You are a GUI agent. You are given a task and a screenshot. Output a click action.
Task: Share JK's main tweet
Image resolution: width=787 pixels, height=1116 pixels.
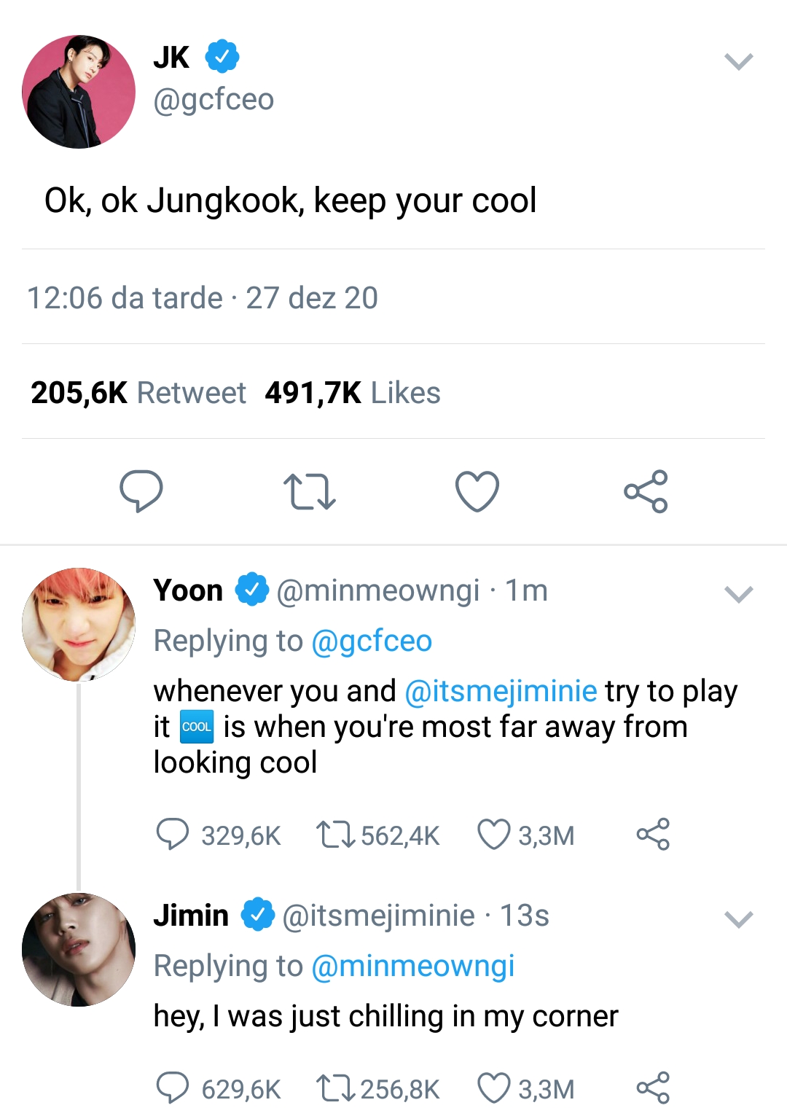pyautogui.click(x=646, y=491)
